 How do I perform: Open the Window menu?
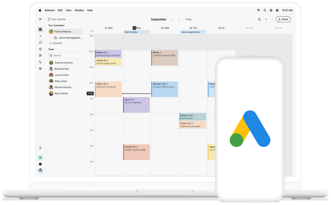[79, 10]
